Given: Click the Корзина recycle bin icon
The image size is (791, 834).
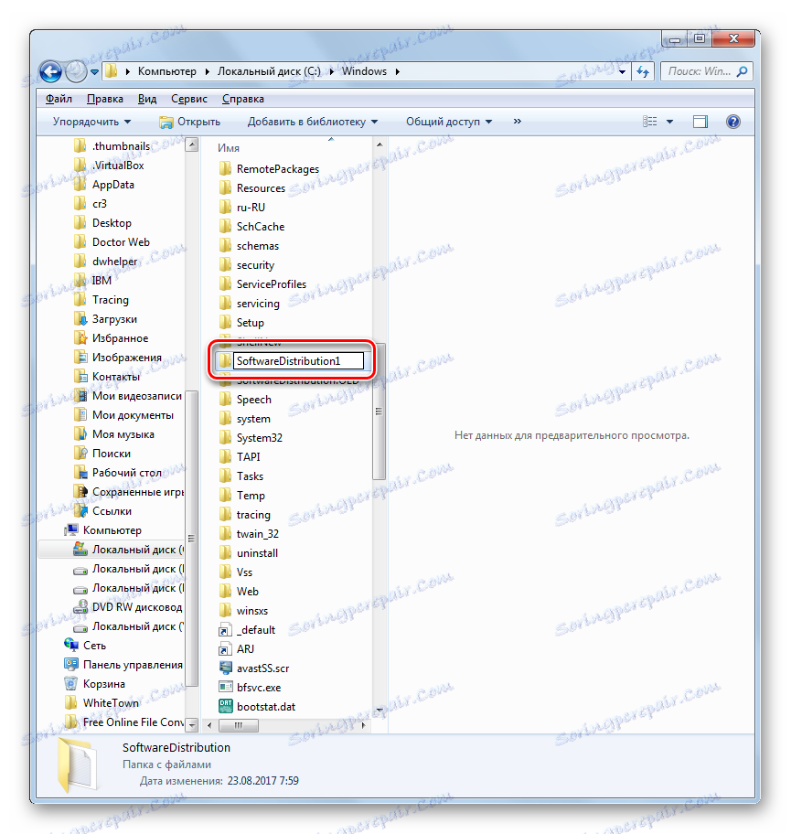Looking at the screenshot, I should pos(70,683).
